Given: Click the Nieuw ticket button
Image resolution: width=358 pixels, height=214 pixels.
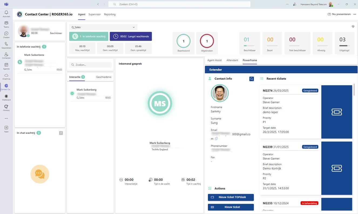Looking at the screenshot, I should click(x=231, y=207).
